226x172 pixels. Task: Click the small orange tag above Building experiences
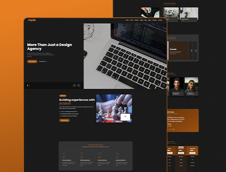click(x=63, y=96)
